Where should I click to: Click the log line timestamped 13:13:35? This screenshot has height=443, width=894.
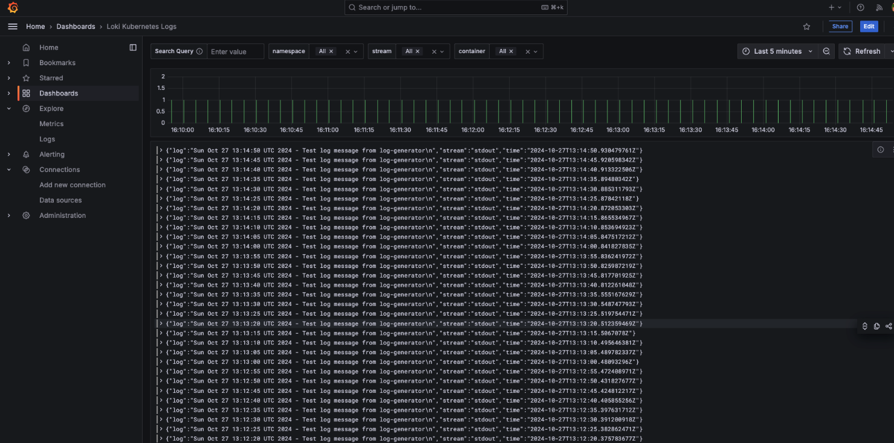(404, 295)
